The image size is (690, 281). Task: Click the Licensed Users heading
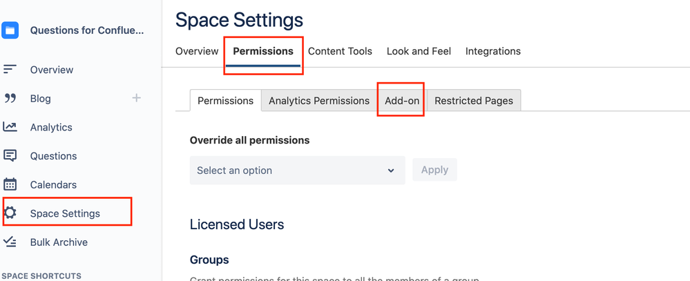[x=237, y=224]
